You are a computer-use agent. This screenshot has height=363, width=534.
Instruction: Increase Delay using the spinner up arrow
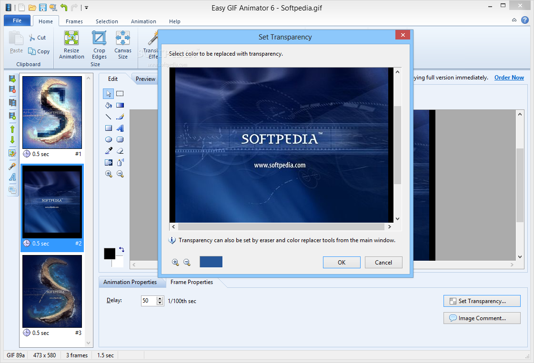click(x=160, y=298)
